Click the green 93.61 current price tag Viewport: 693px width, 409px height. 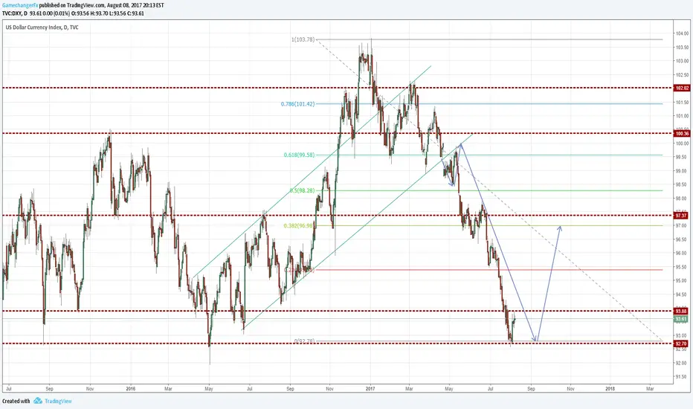(681, 319)
